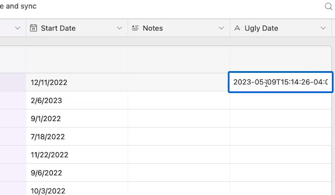The image size is (335, 195).
Task: Select the 9/1/2022 date cell
Action: pyautogui.click(x=77, y=118)
